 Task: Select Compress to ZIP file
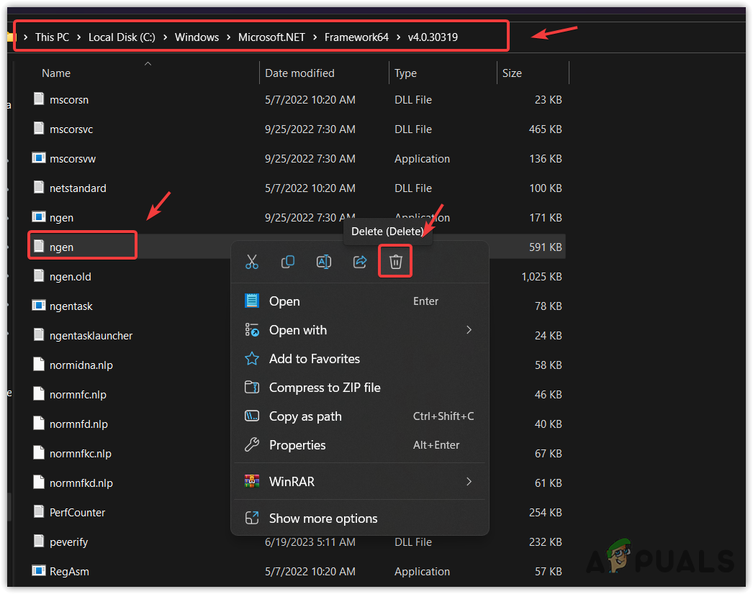(x=359, y=387)
